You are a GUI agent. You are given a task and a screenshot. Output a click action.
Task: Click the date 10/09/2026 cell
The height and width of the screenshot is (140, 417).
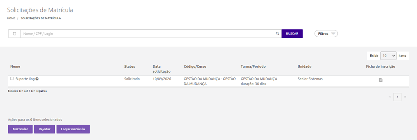pyautogui.click(x=162, y=79)
